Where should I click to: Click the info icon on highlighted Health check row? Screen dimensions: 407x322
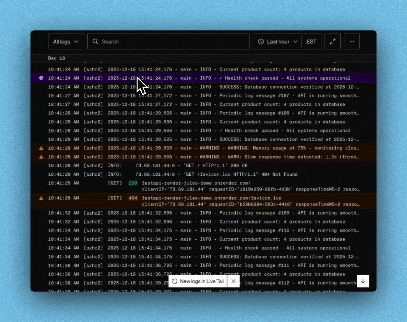pos(41,78)
